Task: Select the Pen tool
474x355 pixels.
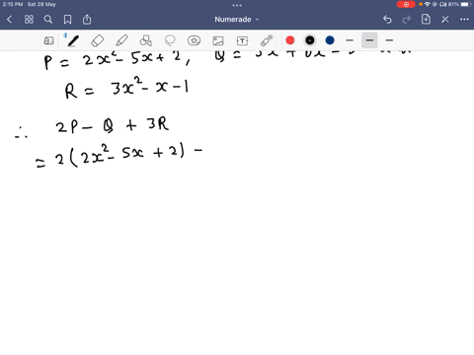Action: [72, 40]
